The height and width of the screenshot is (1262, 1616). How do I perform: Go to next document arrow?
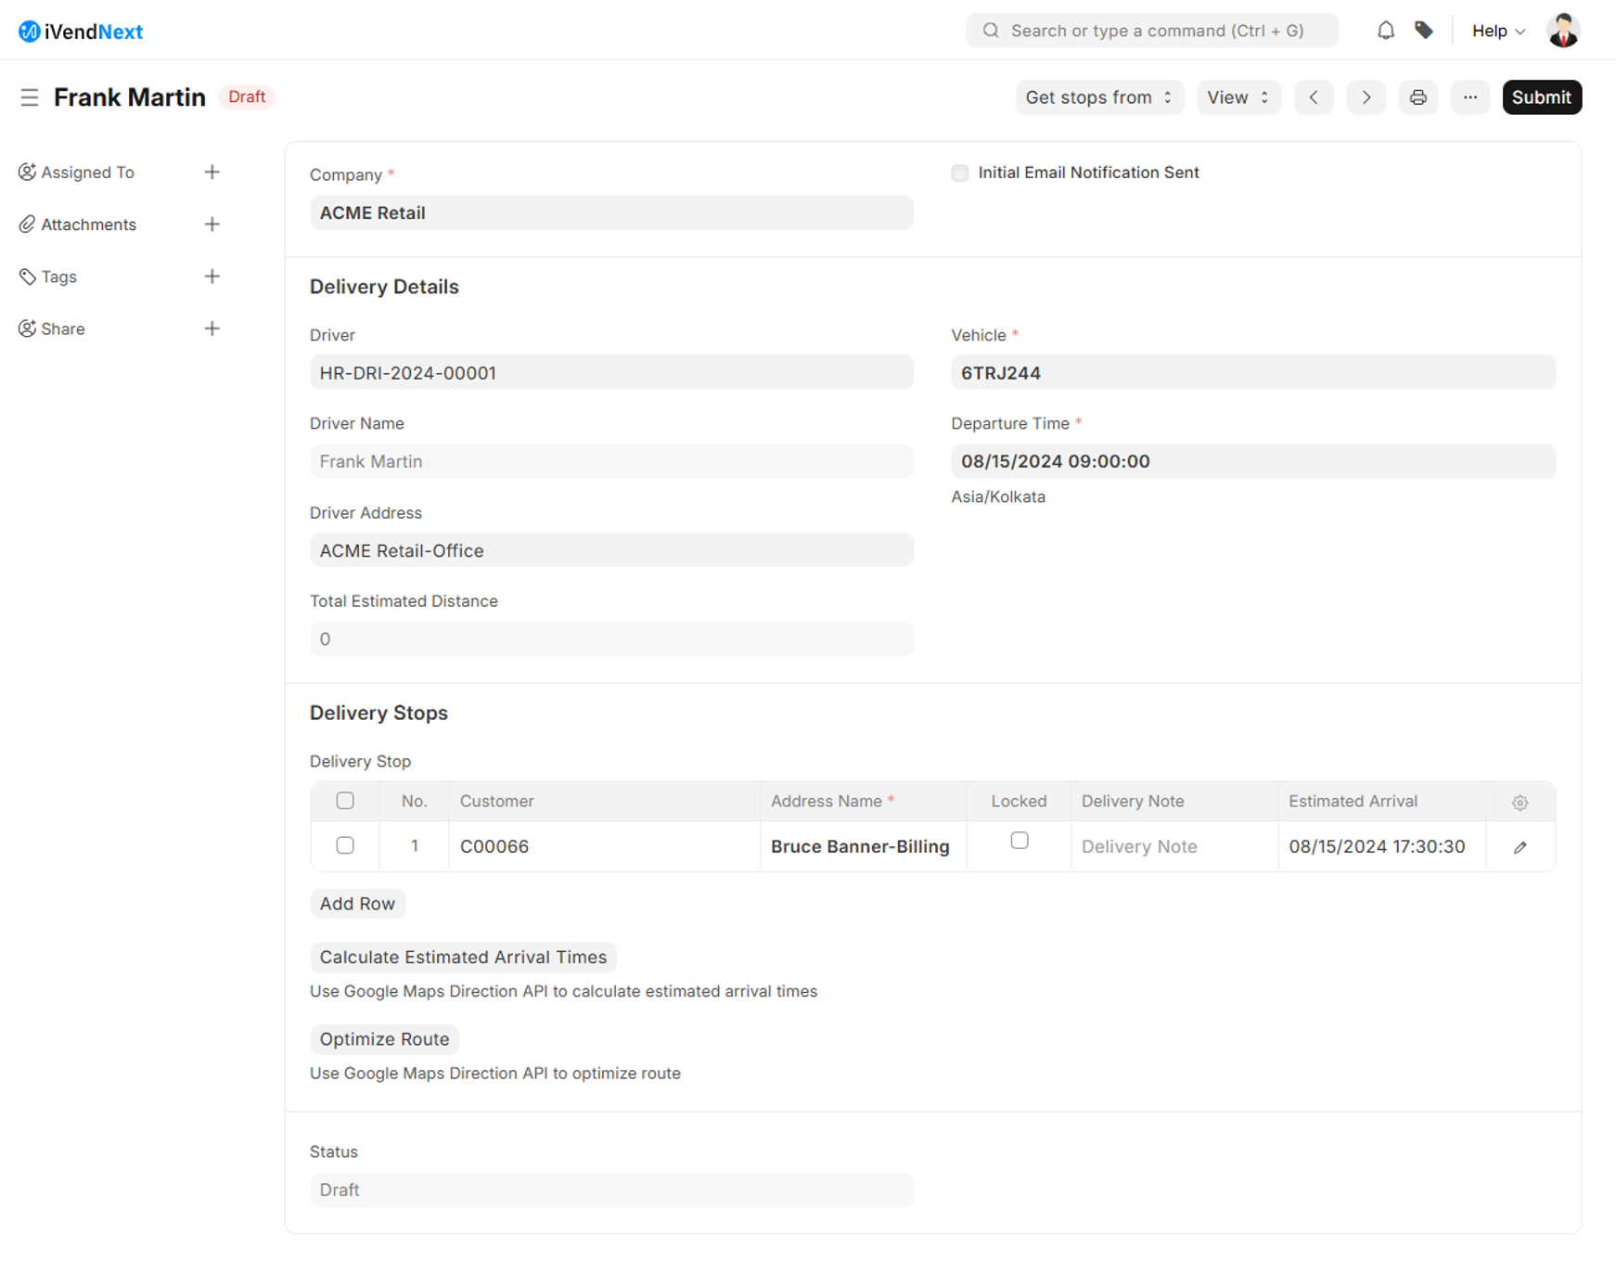pyautogui.click(x=1366, y=97)
